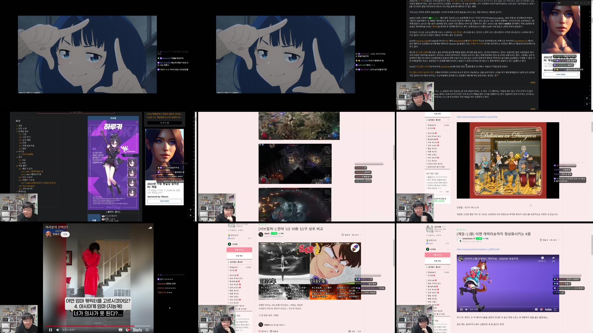Viewport: 593px width, 333px height.
Task: Click 카페 채팅 in K팝 post sidebar
Action: pyautogui.click(x=437, y=261)
